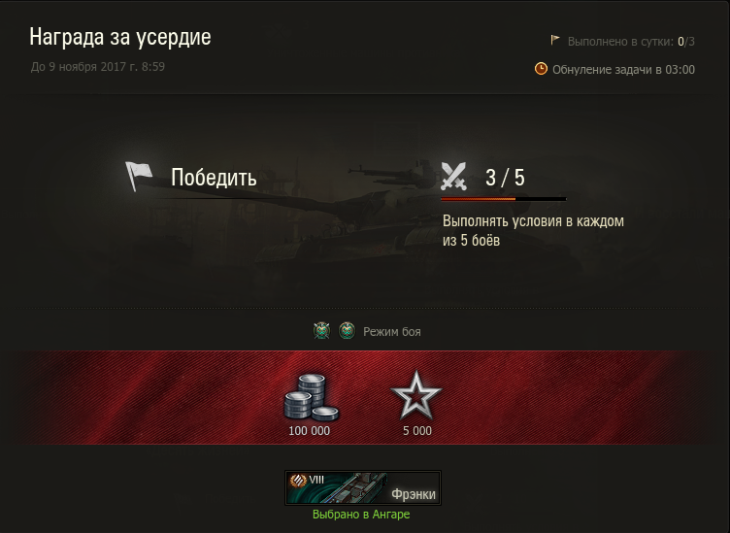Click the 100 000 credits amount
This screenshot has width=730, height=533.
tap(309, 431)
